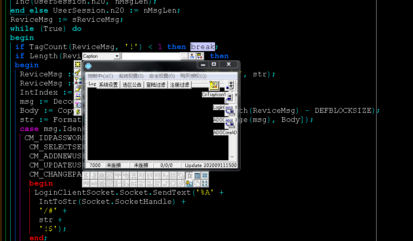This screenshot has height=241, width=413.
Task: Click the padlock lock-controls icon
Action: pyautogui.click(x=189, y=183)
